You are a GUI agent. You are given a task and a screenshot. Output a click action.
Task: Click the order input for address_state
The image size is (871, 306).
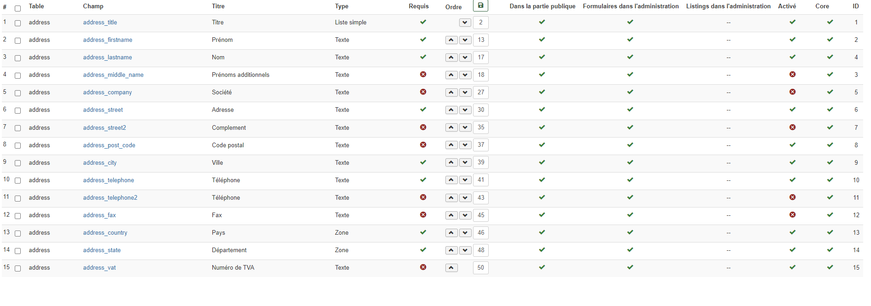480,250
